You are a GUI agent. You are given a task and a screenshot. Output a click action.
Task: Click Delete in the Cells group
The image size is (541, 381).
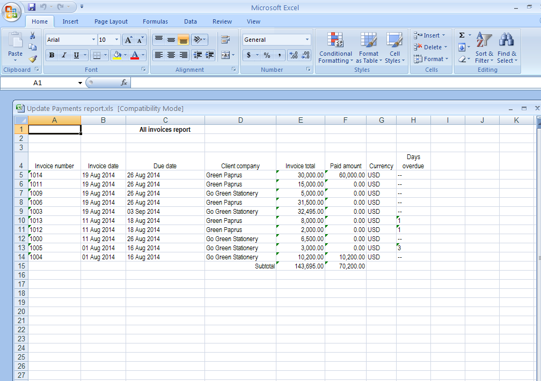point(430,47)
